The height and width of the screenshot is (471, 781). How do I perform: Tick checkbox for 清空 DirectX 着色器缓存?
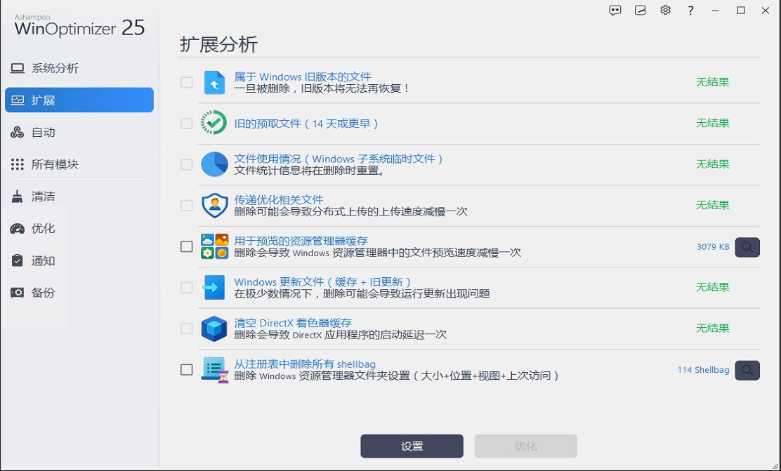click(x=186, y=329)
